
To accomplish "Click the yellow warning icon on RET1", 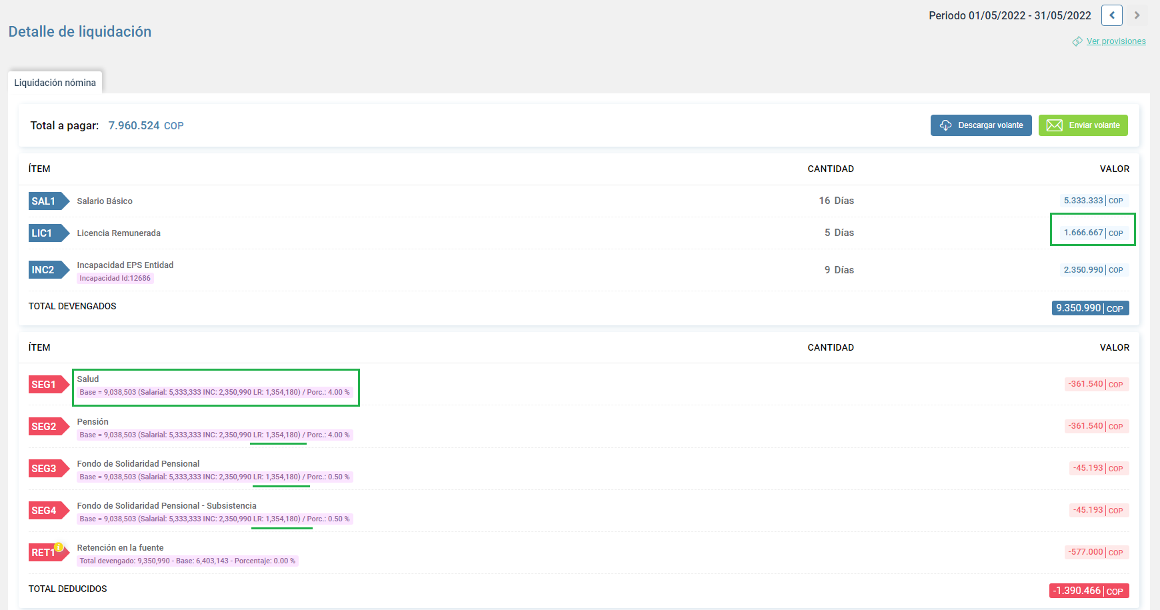I will pos(59,547).
